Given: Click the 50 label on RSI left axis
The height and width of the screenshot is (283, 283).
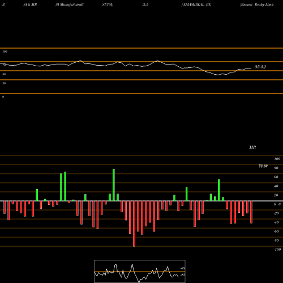Looking at the screenshot, I should [4, 74].
